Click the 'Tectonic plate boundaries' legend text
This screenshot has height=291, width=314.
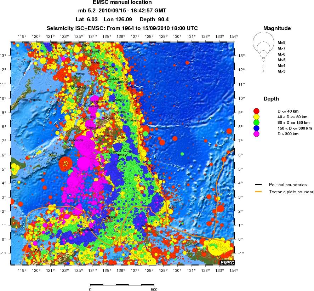[x=291, y=192]
